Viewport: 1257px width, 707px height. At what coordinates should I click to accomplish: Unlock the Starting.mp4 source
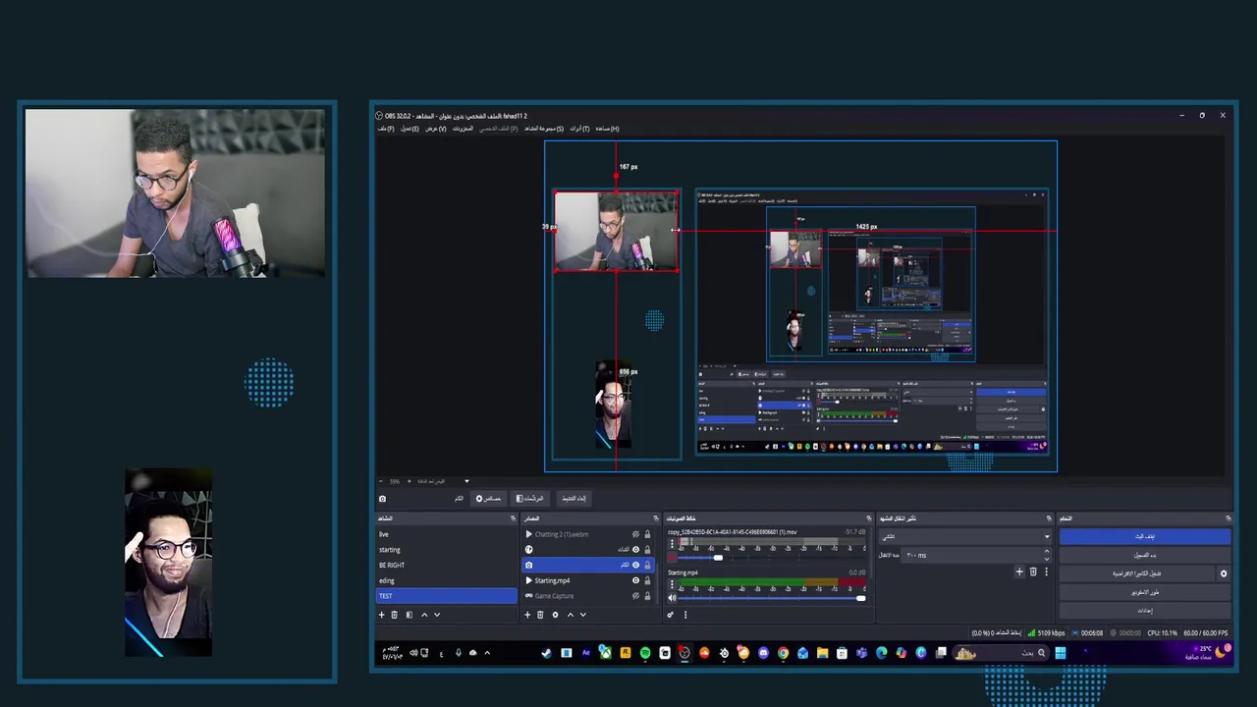(x=647, y=580)
